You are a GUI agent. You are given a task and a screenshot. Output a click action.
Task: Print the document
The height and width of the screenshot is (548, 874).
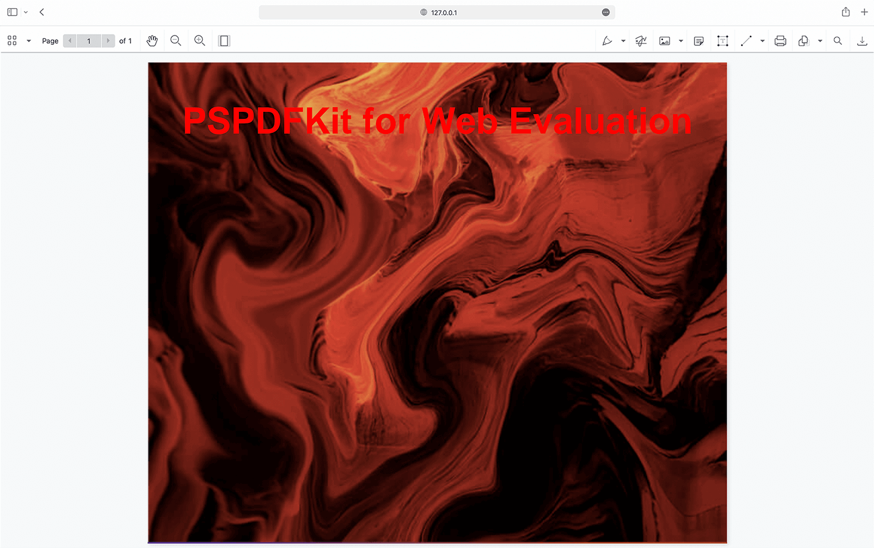(780, 41)
